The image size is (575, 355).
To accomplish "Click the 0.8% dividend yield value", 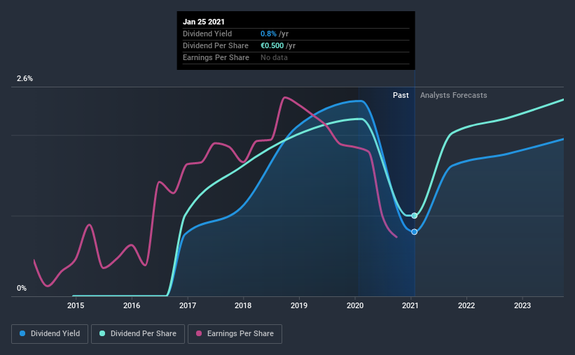I will pos(268,34).
